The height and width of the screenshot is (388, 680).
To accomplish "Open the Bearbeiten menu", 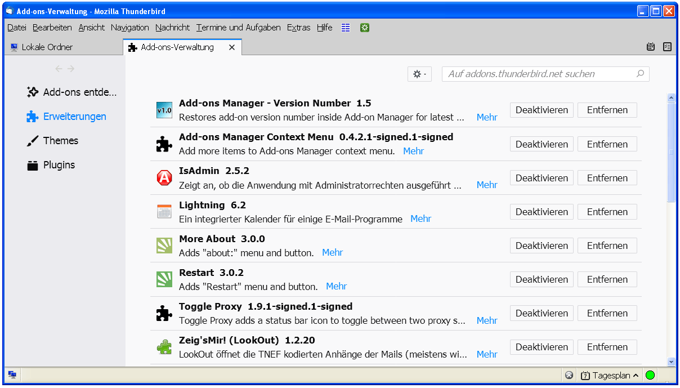I will pos(52,28).
